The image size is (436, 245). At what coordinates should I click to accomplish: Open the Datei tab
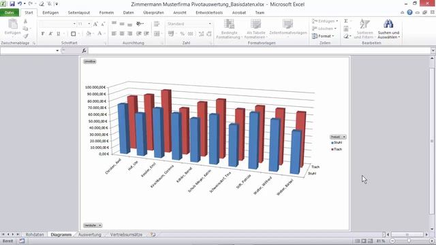point(9,12)
